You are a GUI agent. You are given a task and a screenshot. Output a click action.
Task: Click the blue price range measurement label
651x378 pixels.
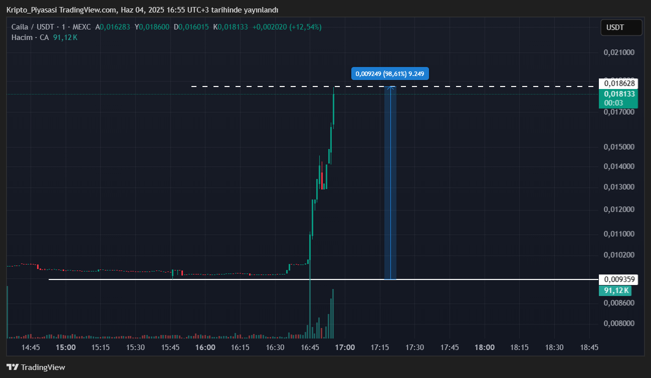pyautogui.click(x=390, y=73)
